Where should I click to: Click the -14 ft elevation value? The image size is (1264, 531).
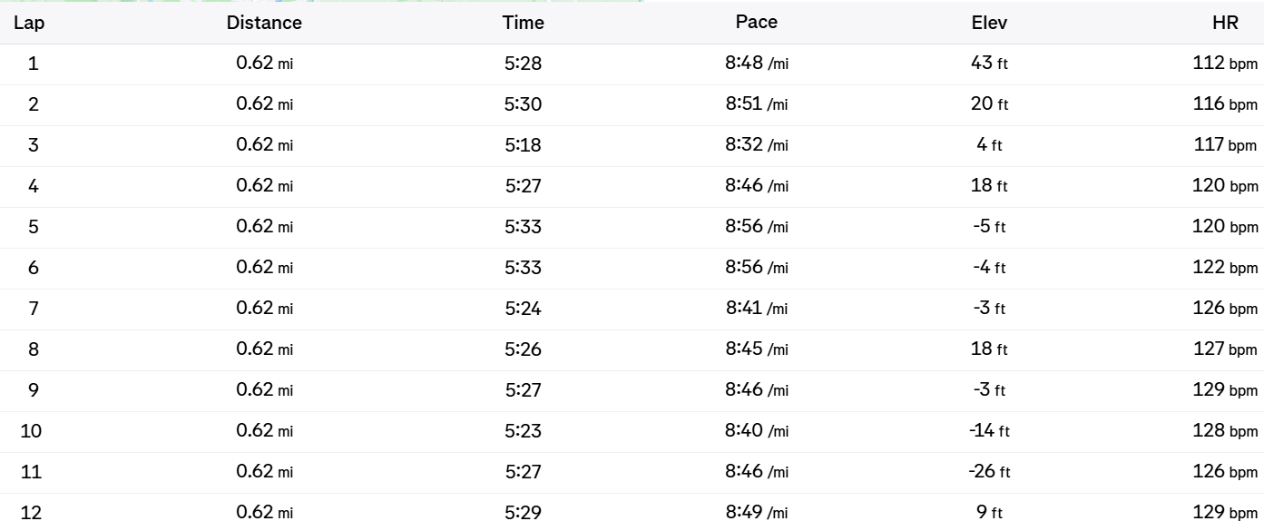pos(989,431)
